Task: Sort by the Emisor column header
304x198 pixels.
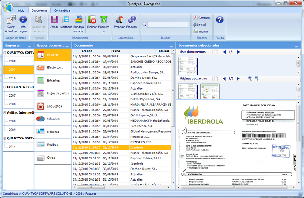Action: point(150,51)
